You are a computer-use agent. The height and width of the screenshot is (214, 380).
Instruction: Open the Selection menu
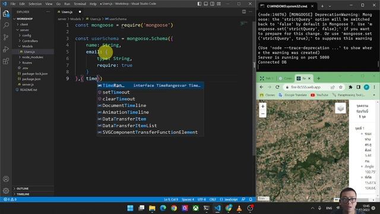[x=35, y=4]
